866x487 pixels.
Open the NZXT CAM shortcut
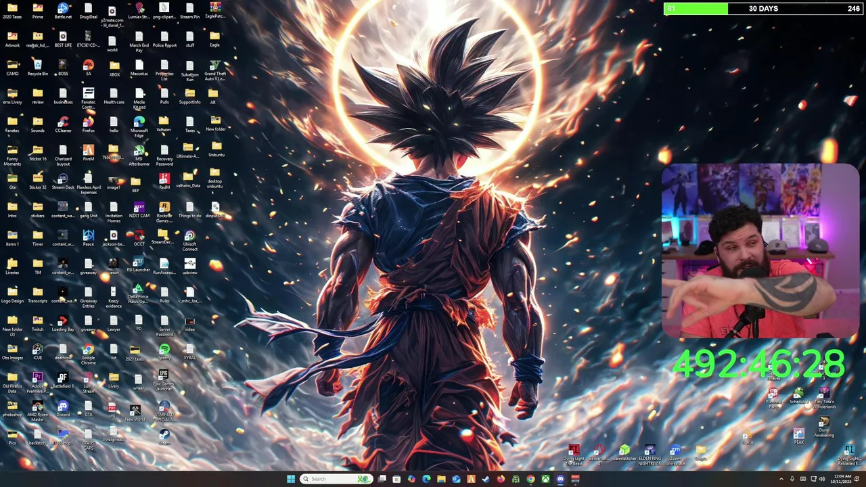(x=139, y=210)
